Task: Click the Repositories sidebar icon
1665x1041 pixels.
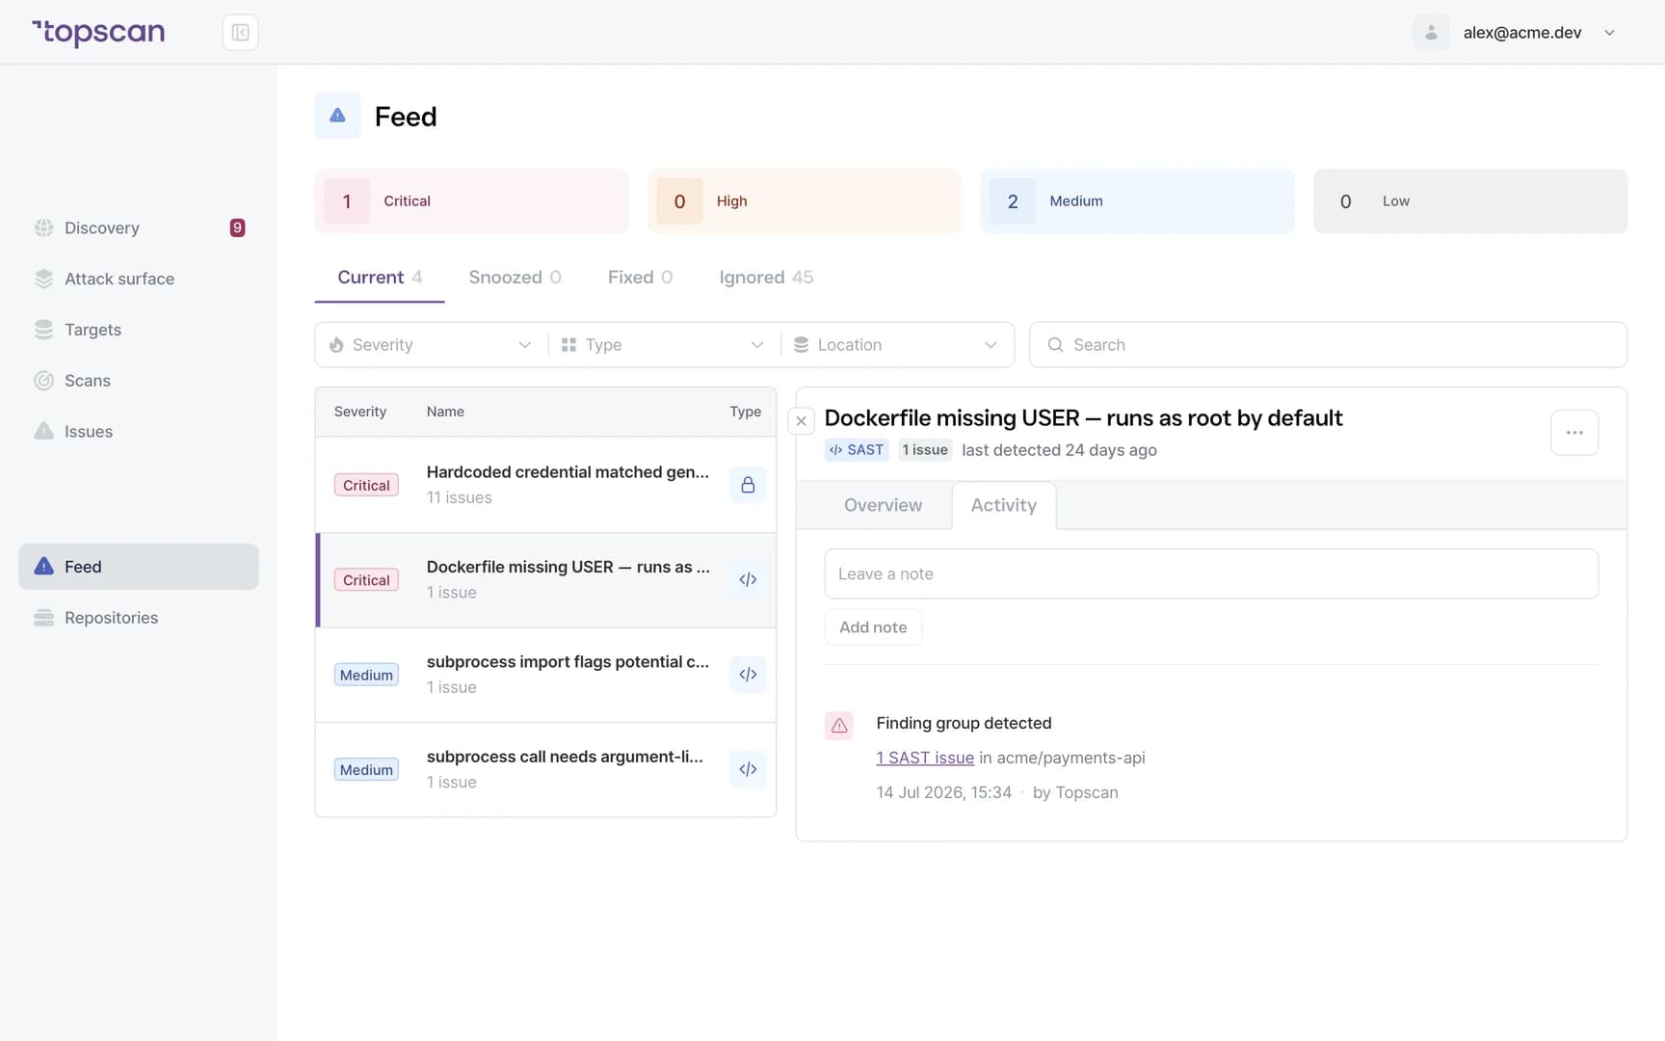Action: coord(43,618)
